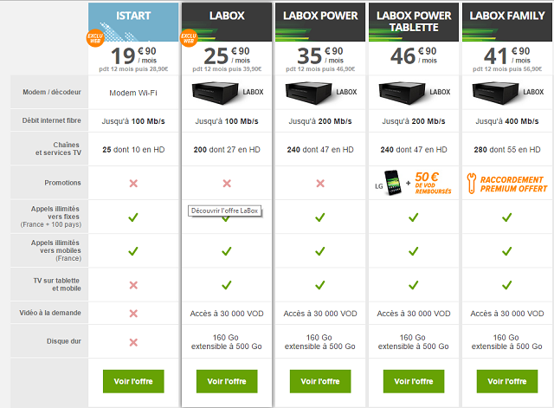Click the LABOX decoder image under LABOX FAMILY
Image resolution: width=554 pixels, height=408 pixels.
click(x=506, y=91)
